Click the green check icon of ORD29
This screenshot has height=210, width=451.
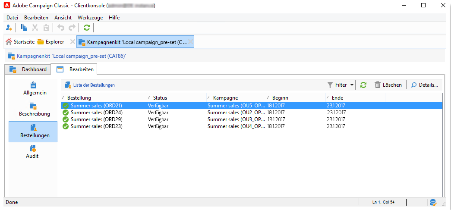coord(66,119)
